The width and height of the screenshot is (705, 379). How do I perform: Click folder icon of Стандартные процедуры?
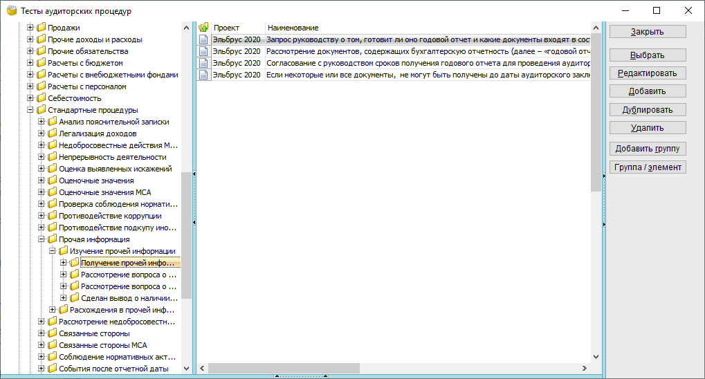42,110
